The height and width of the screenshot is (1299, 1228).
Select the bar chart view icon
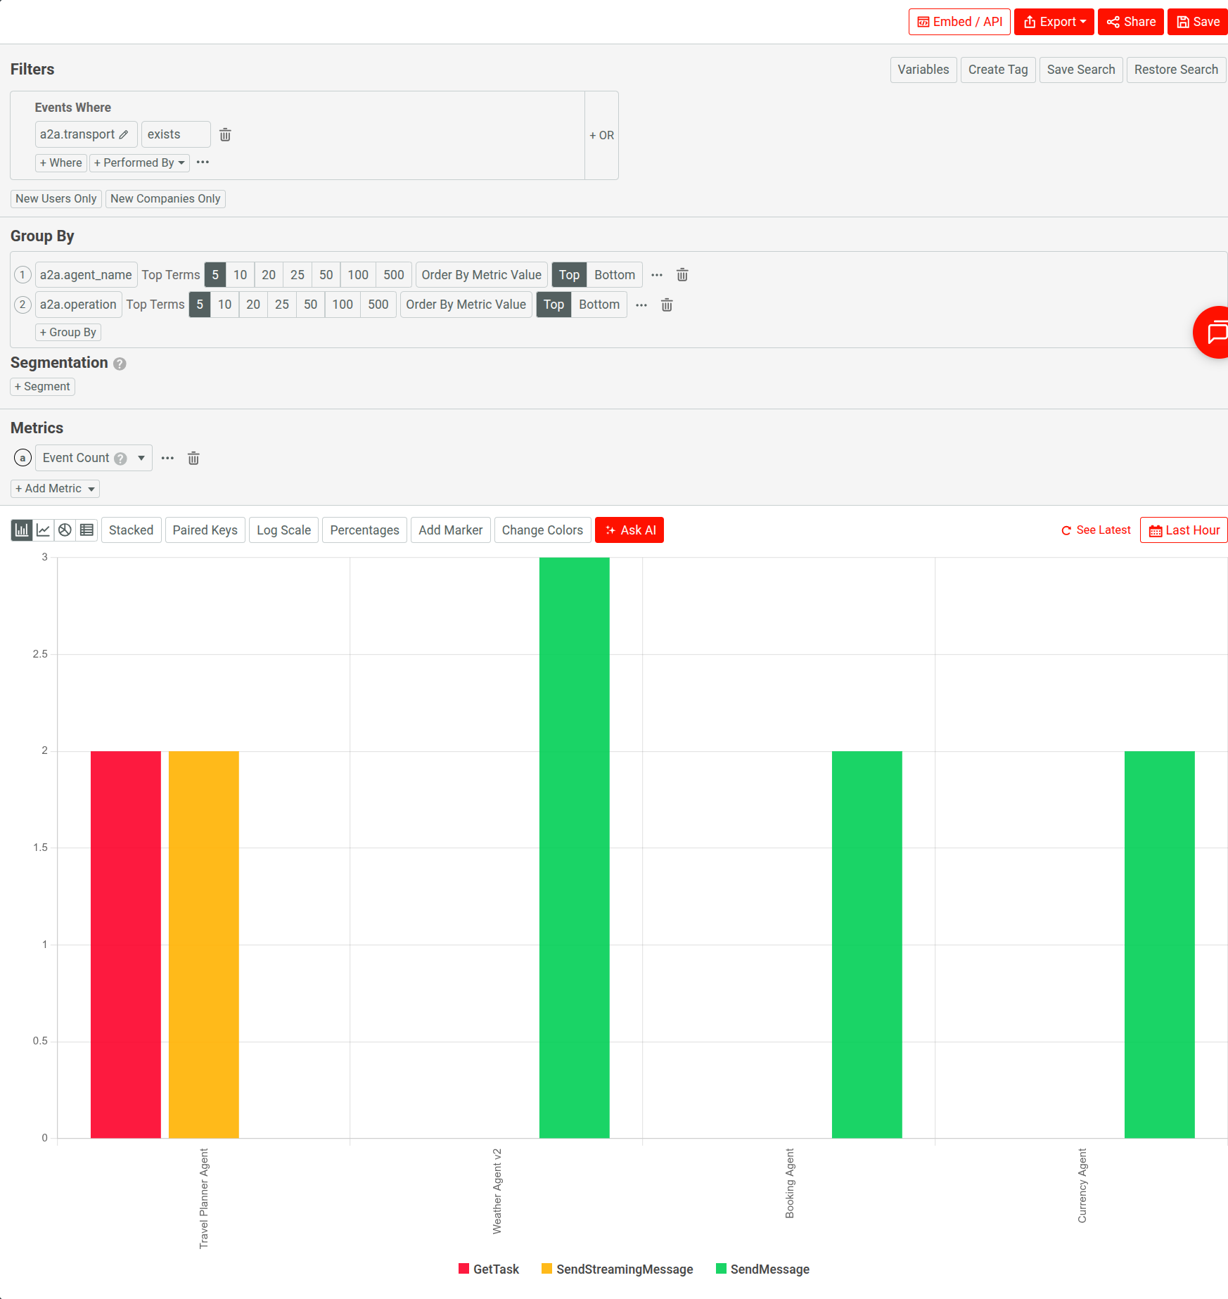click(x=22, y=530)
